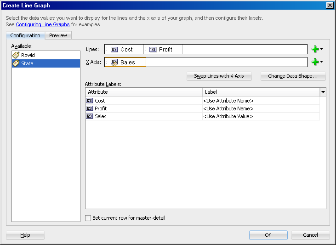The image size is (336, 245).
Task: Click numeric icon in Sales attribute row
Action: coord(89,116)
